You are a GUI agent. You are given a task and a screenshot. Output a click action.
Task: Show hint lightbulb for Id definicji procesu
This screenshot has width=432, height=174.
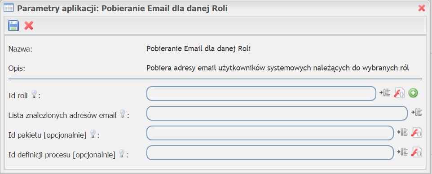122,153
